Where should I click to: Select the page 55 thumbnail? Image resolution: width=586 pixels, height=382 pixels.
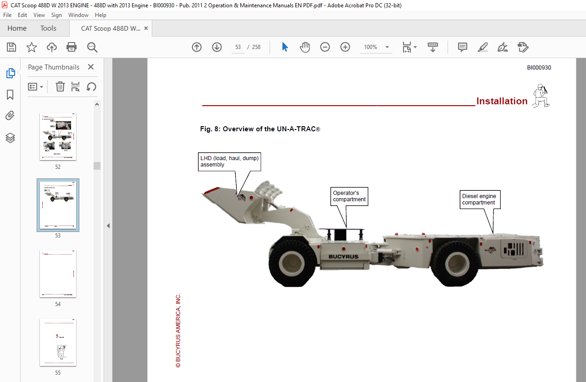[58, 342]
